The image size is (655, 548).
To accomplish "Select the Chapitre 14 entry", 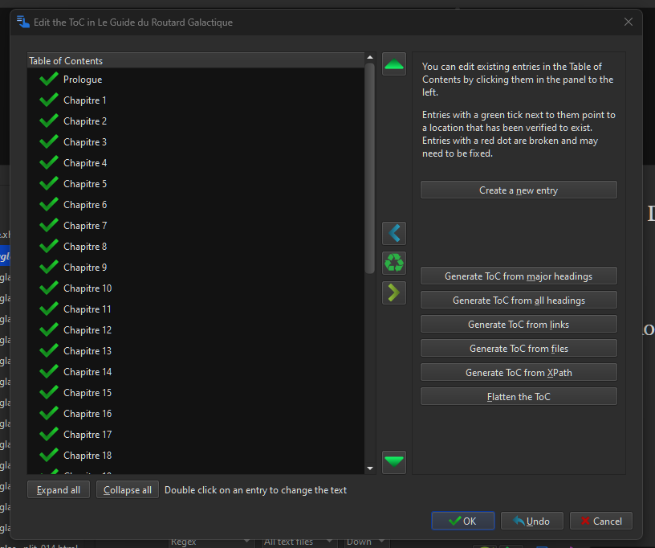I will coord(87,372).
